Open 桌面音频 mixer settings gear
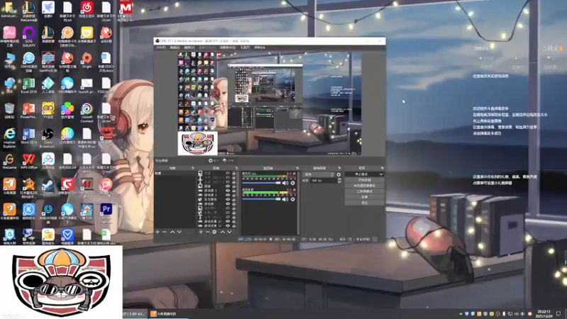The height and width of the screenshot is (319, 567). pos(293,199)
